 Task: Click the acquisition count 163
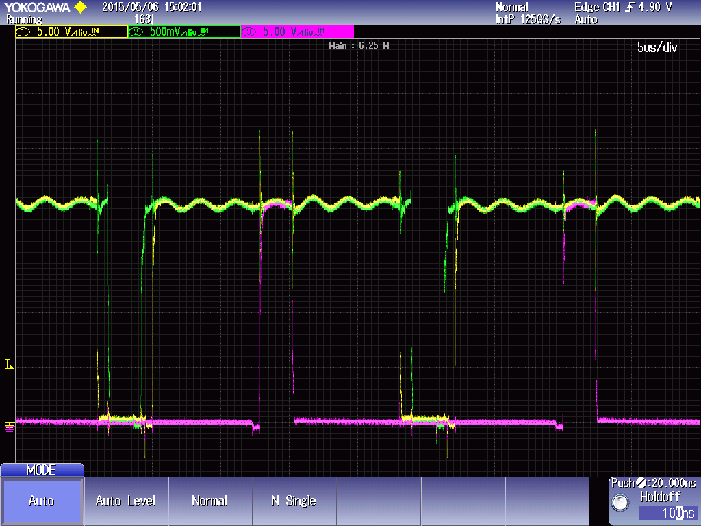tap(143, 19)
